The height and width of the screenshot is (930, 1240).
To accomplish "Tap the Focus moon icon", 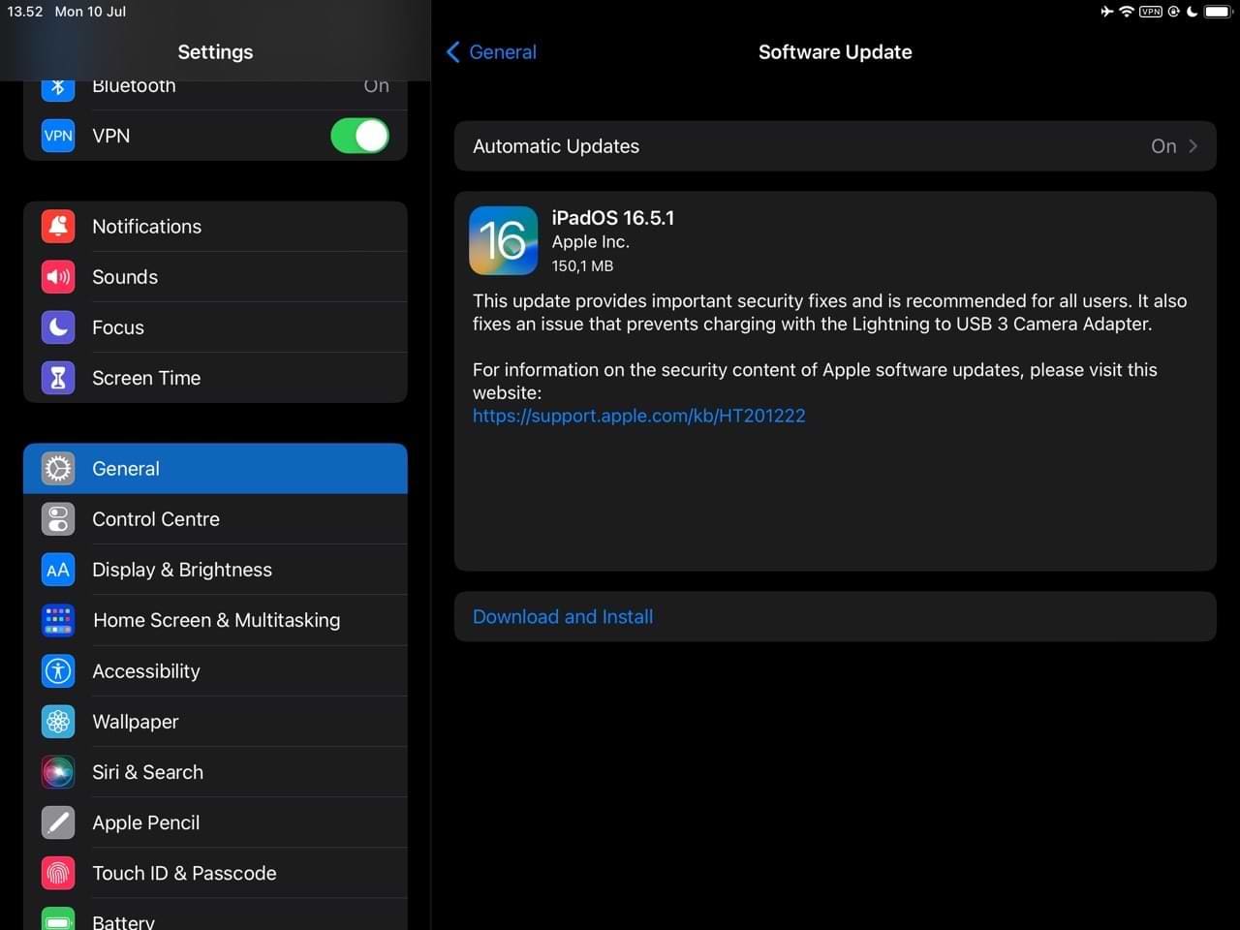I will click(x=58, y=327).
